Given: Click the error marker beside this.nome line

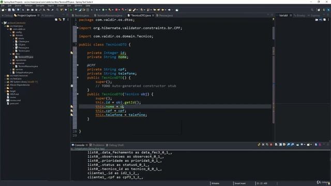Looking at the screenshot, I should [x=72, y=106].
